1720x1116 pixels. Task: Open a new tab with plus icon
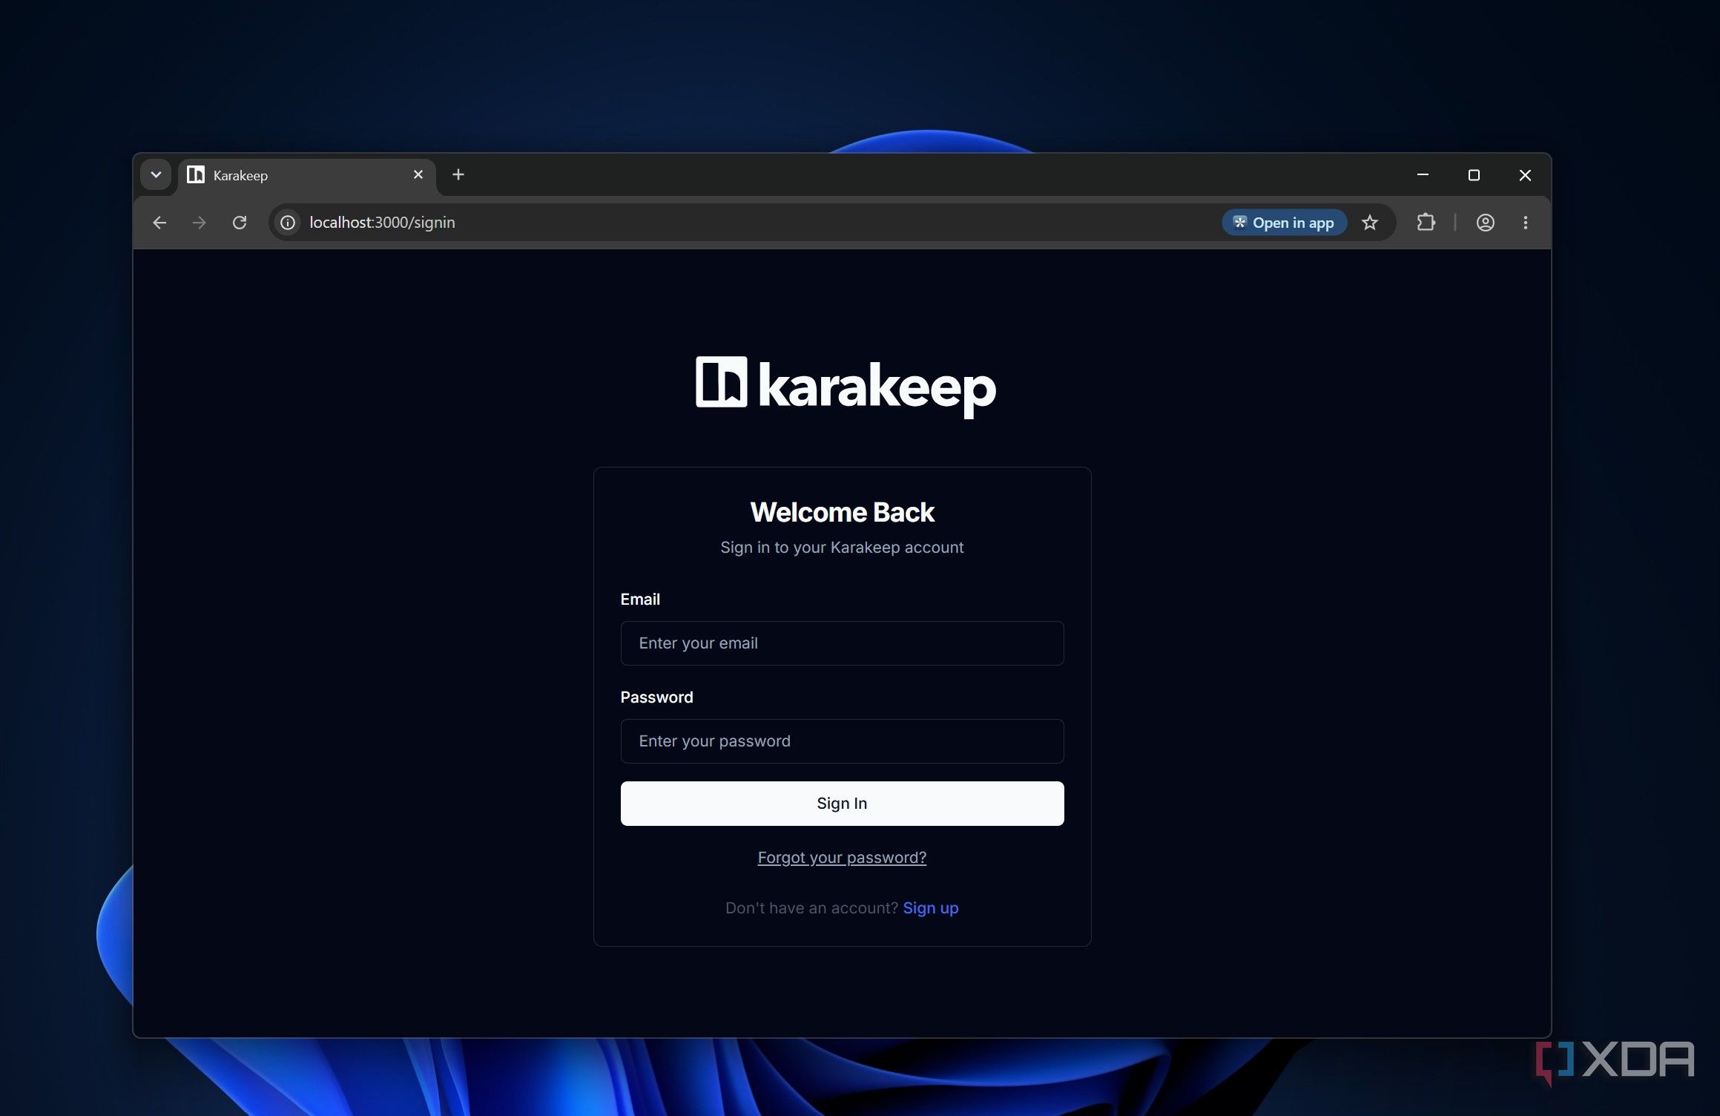458,174
